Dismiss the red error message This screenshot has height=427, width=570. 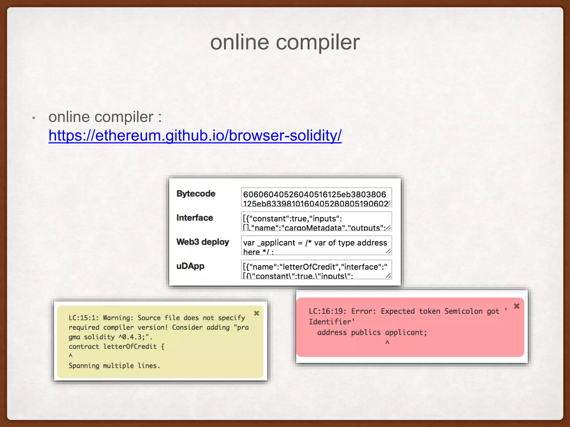point(517,306)
